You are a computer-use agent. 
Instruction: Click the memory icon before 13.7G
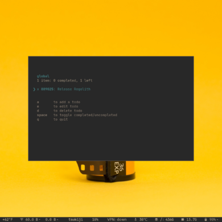[x=183, y=220]
